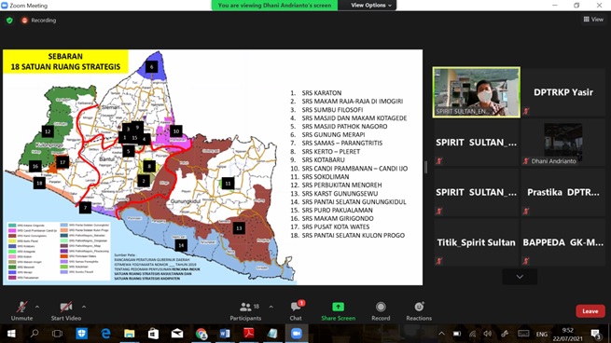611x343 pixels.
Task: Select BAPPEDA GK-M participant tile
Action: coord(563,242)
